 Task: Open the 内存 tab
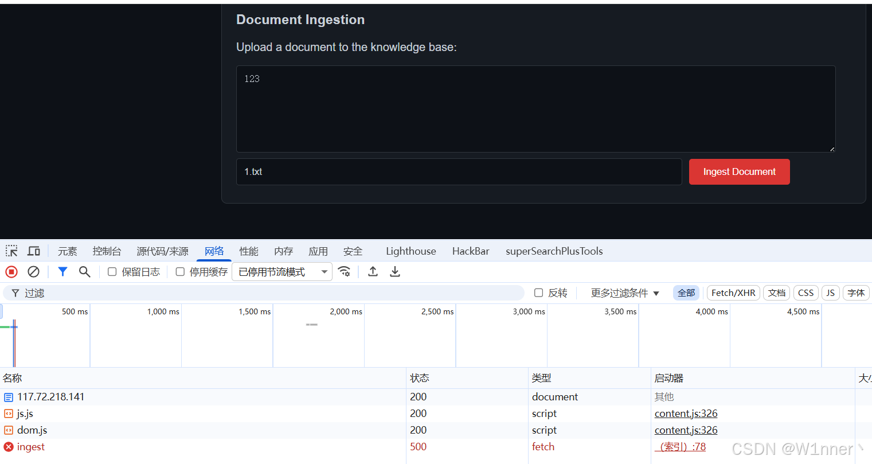283,251
